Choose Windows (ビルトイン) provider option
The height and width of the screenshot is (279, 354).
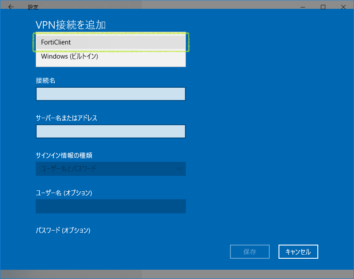point(111,56)
